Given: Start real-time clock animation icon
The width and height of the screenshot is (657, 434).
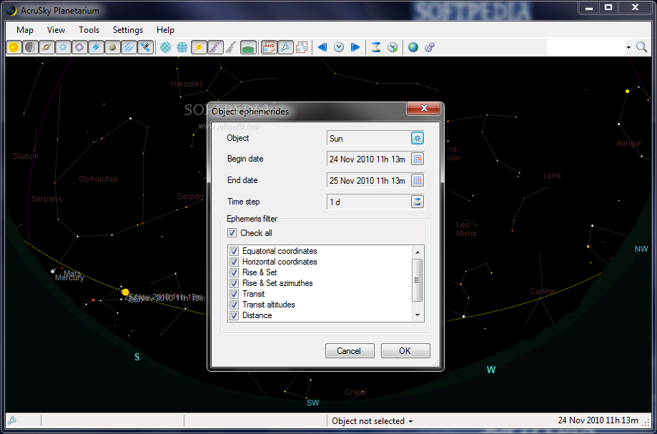Looking at the screenshot, I should pyautogui.click(x=392, y=47).
